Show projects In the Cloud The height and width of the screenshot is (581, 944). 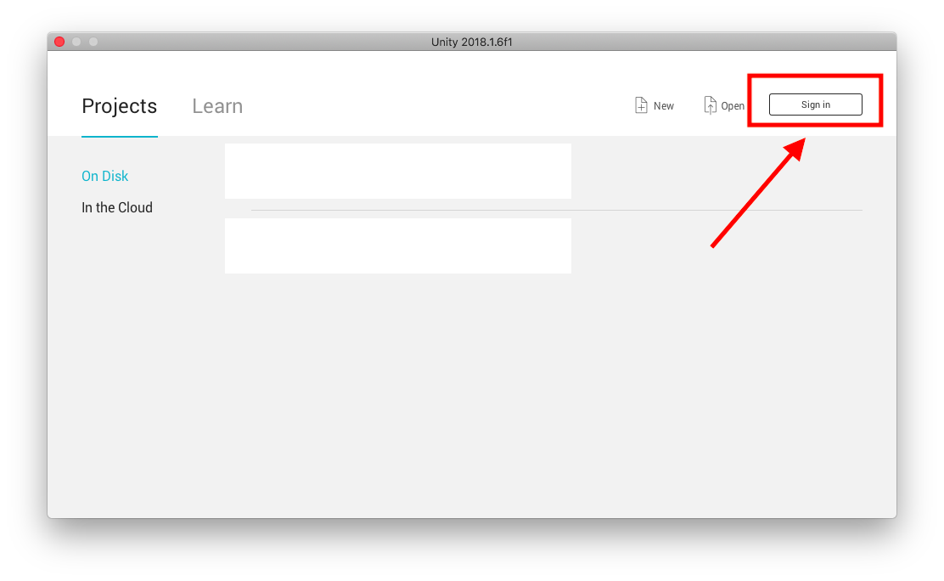(x=117, y=207)
